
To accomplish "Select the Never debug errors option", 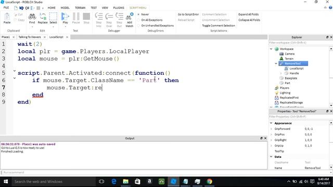I will click(143, 15).
